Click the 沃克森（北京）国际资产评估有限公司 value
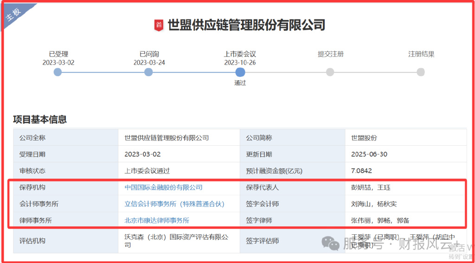This screenshot has height=263, width=475. 176,241
